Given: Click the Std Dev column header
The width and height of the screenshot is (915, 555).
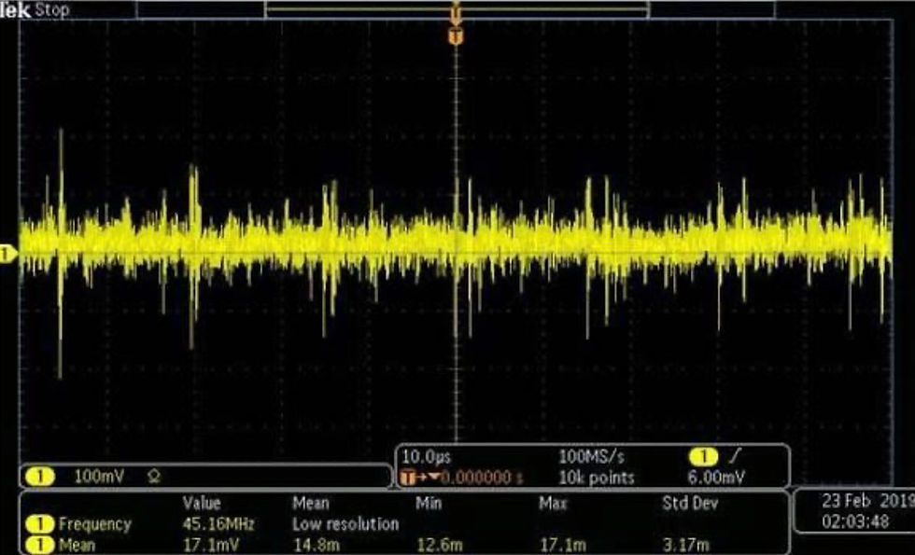Looking at the screenshot, I should coord(690,503).
